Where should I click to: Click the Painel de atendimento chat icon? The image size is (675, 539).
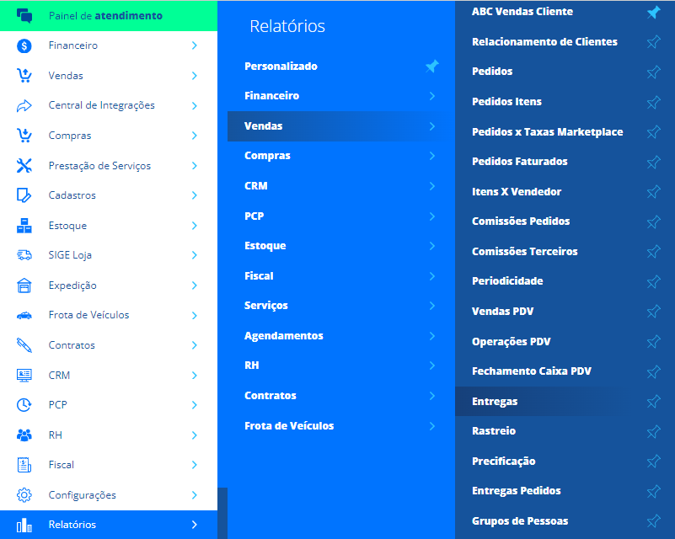coord(24,15)
